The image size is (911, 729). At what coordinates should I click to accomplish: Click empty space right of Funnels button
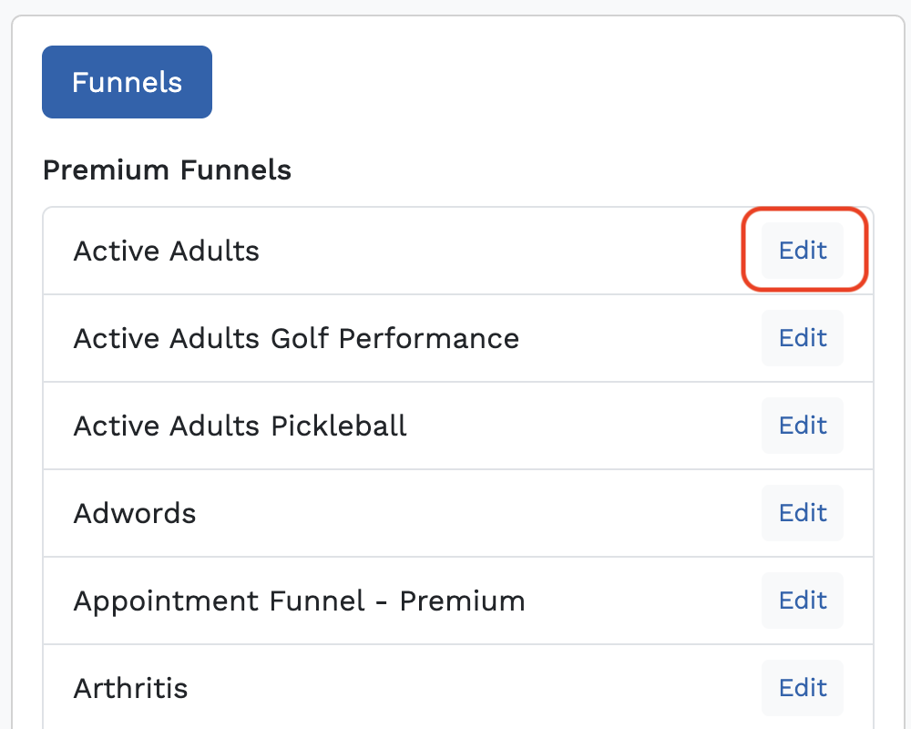pyautogui.click(x=547, y=82)
